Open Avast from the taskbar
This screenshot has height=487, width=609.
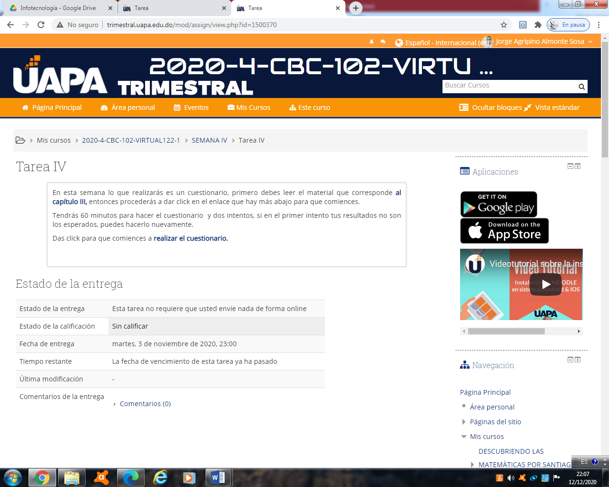point(101,477)
